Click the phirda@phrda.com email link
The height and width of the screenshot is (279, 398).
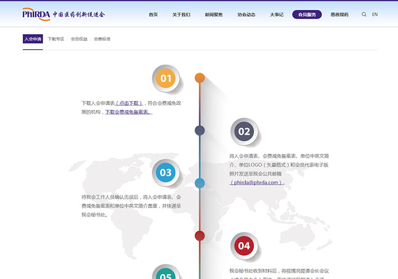(x=256, y=182)
